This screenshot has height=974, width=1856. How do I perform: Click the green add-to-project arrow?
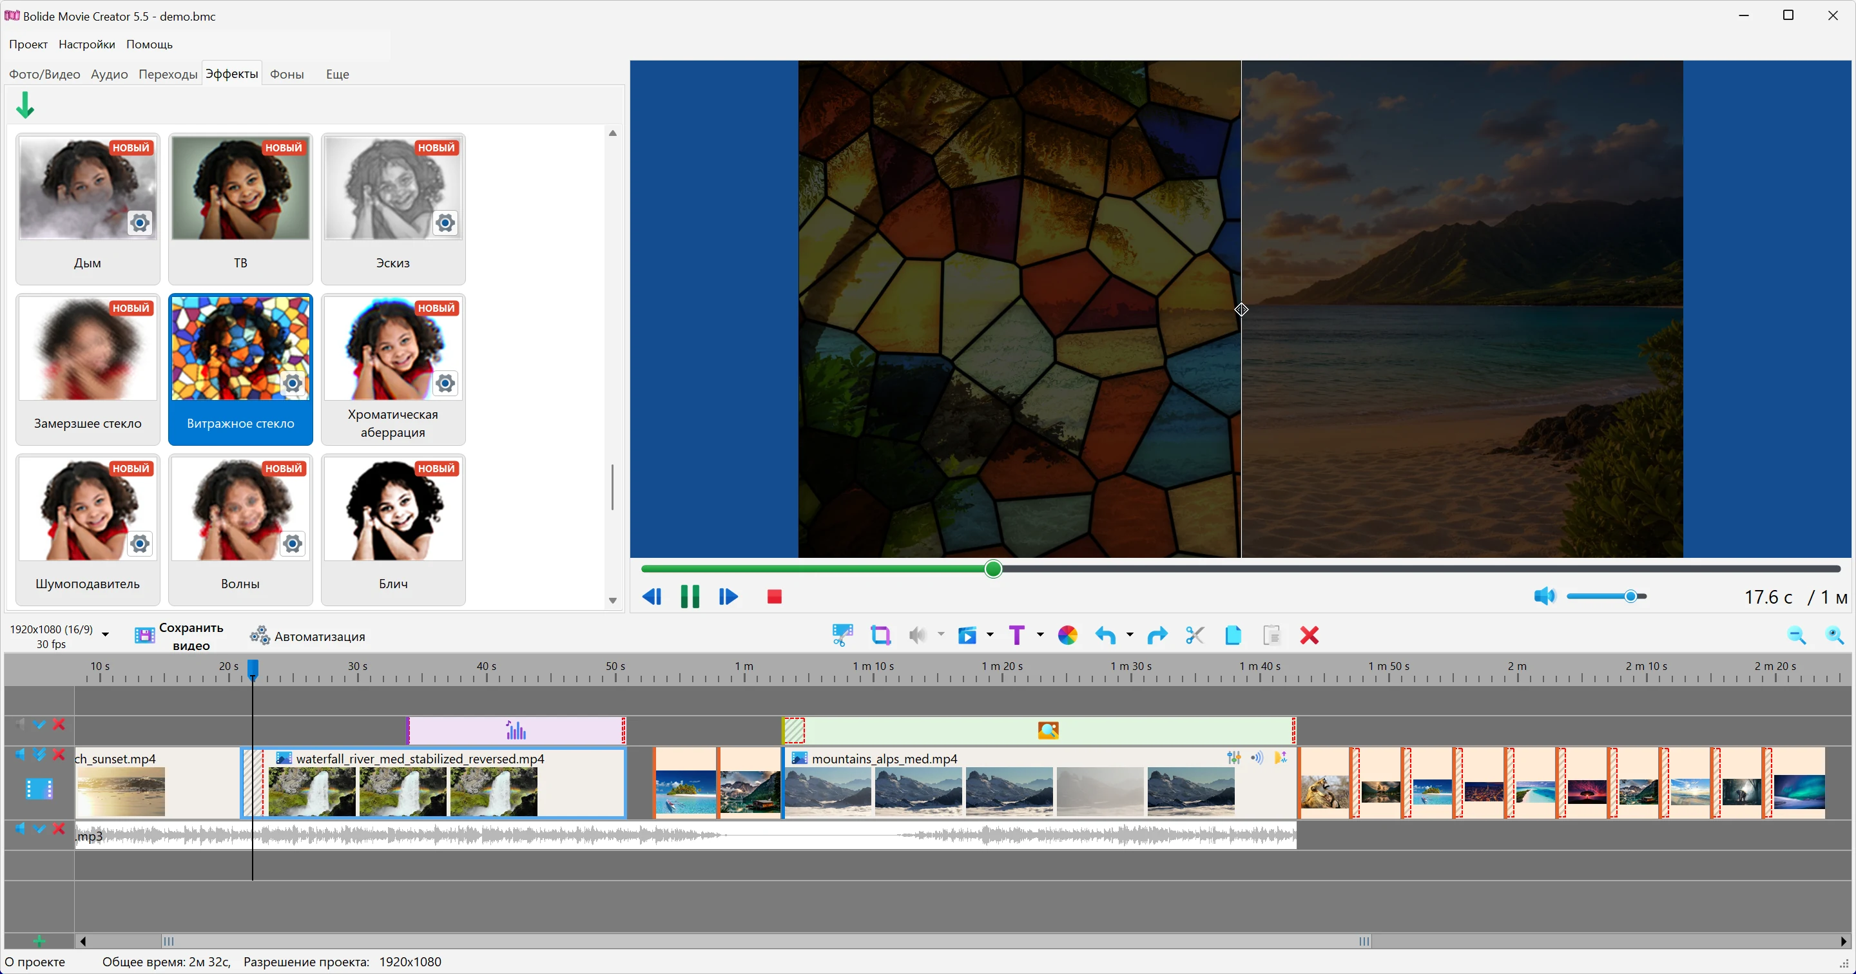click(25, 105)
